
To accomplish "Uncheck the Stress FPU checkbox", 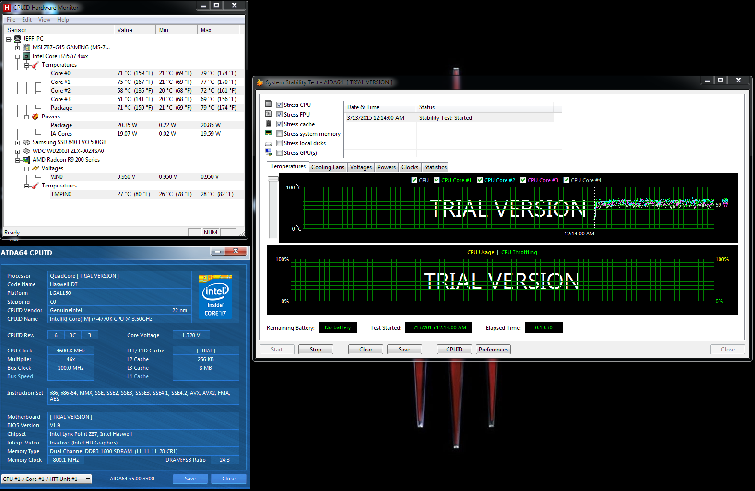I will [280, 115].
